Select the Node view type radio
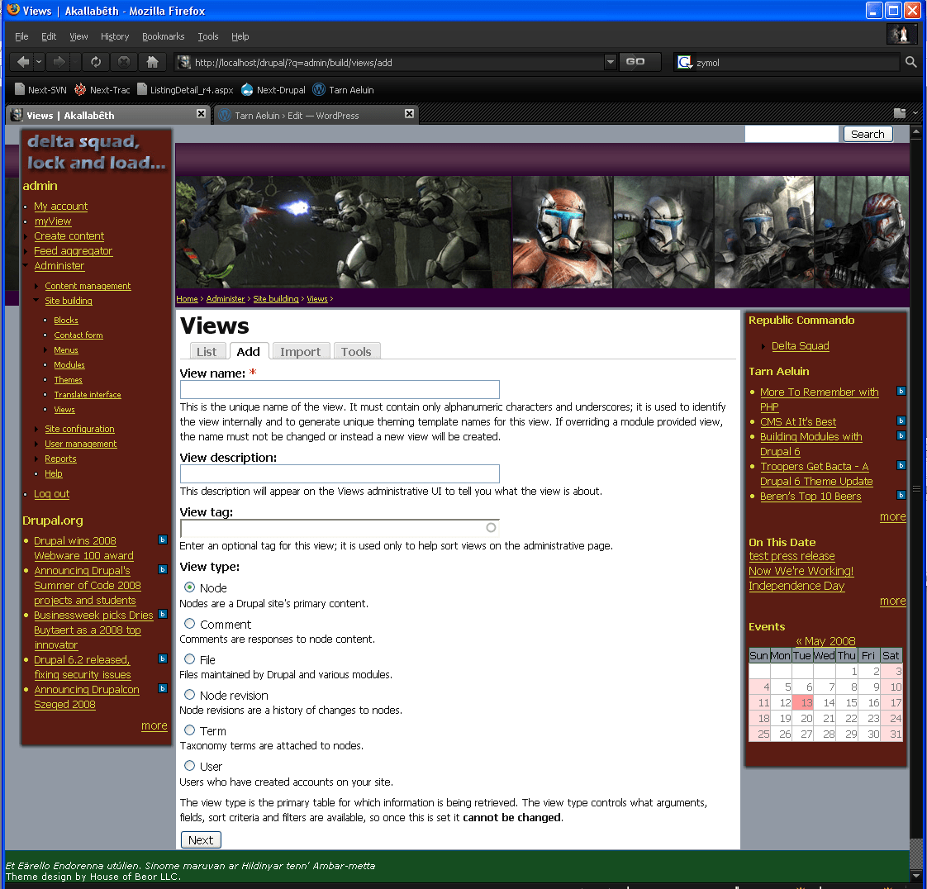Screen dimensions: 927x889 190,587
